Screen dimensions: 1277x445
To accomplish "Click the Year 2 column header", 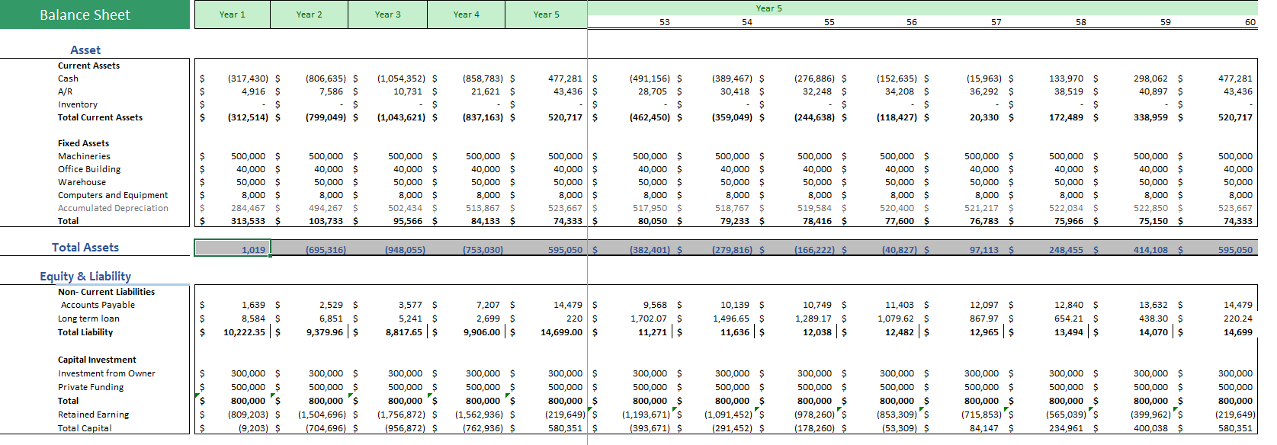I will pos(310,14).
